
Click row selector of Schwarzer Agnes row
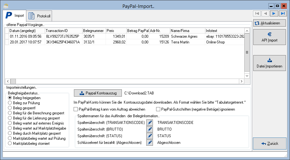coord(7,36)
